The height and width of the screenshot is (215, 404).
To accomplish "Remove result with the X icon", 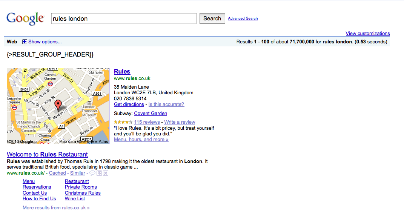I will tap(106, 173).
